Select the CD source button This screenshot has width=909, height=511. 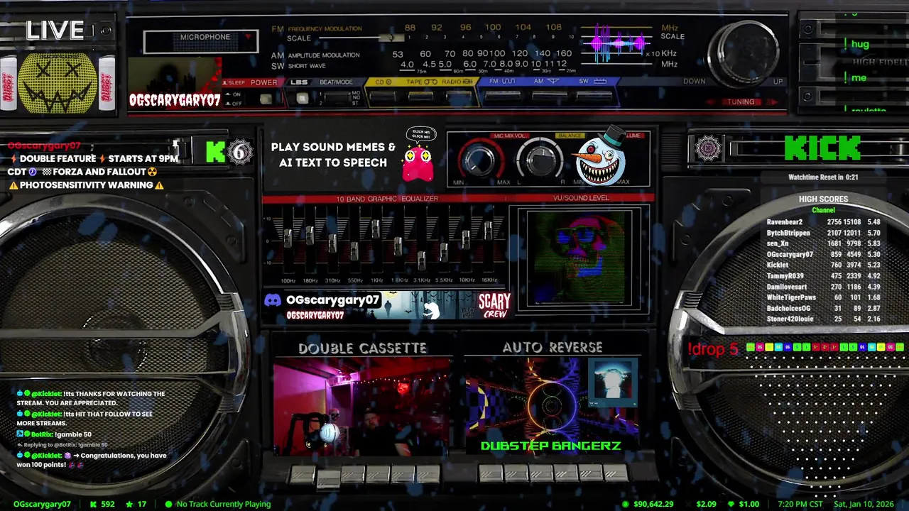click(x=383, y=96)
